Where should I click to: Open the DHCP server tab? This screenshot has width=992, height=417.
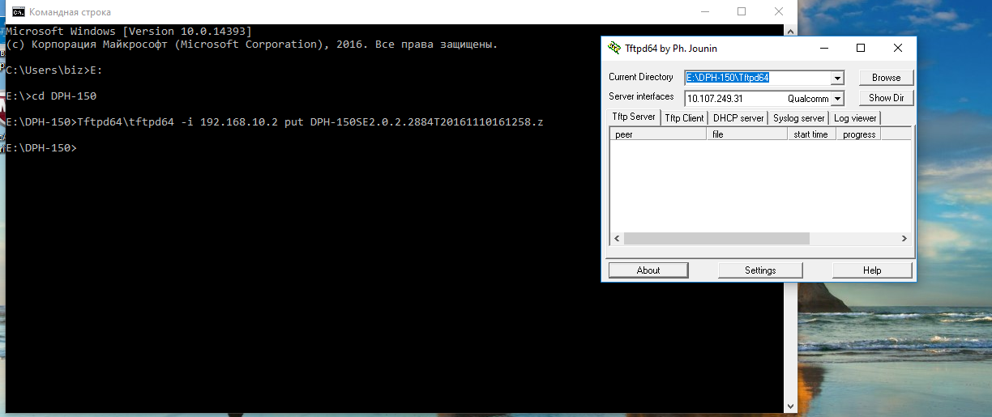tap(738, 118)
